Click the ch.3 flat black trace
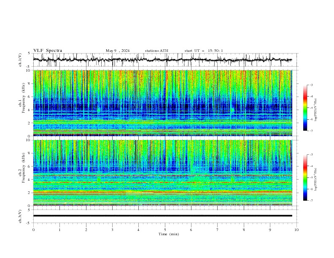This screenshot has width=334, height=258. pyautogui.click(x=162, y=216)
